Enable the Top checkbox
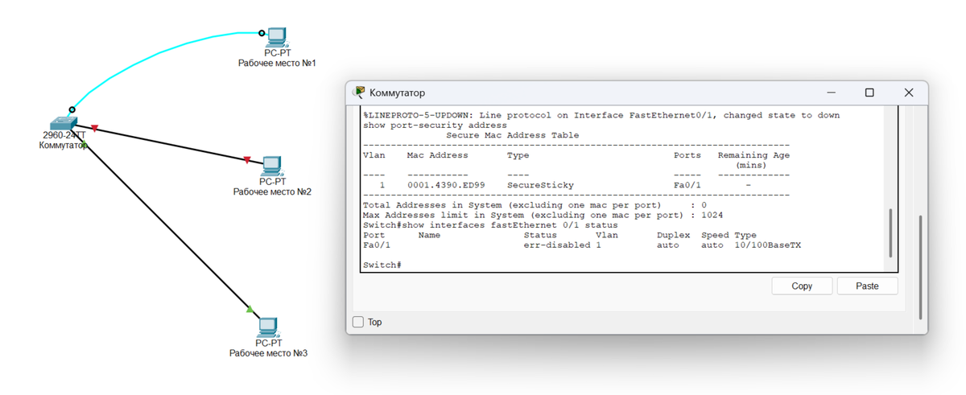 point(358,322)
